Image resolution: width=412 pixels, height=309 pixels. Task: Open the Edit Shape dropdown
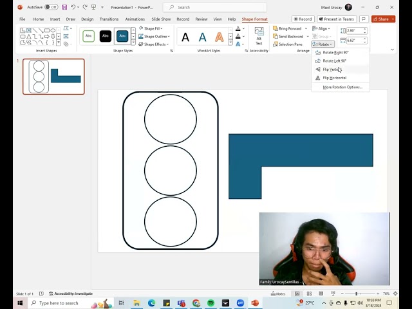click(68, 28)
